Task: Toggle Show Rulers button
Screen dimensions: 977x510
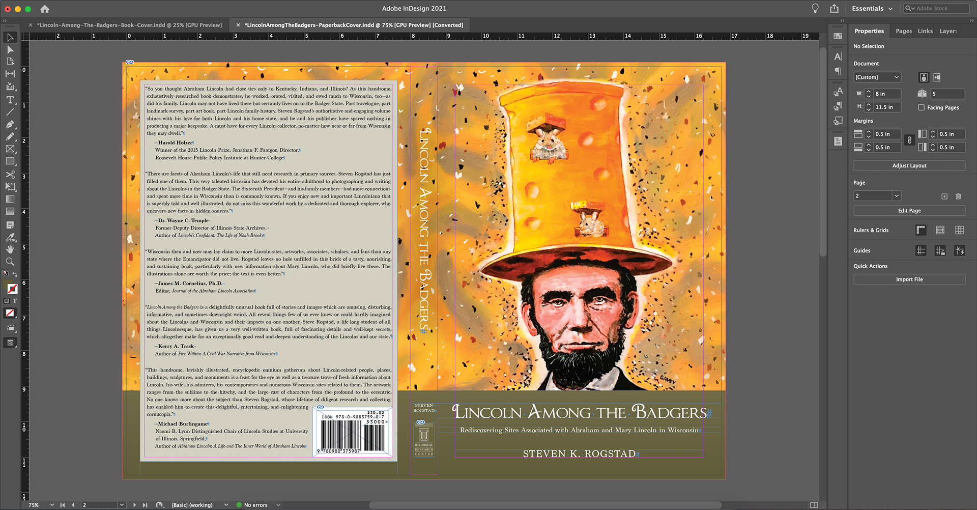Action: 921,230
